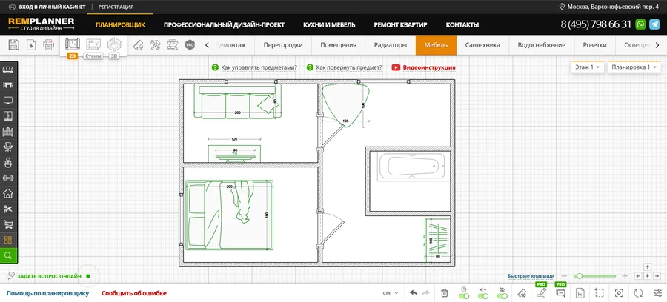This screenshot has height=302, width=667.
Task: Open the WhatsApp contact icon
Action: click(640, 24)
